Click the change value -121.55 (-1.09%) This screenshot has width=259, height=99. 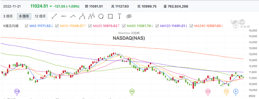[66, 6]
